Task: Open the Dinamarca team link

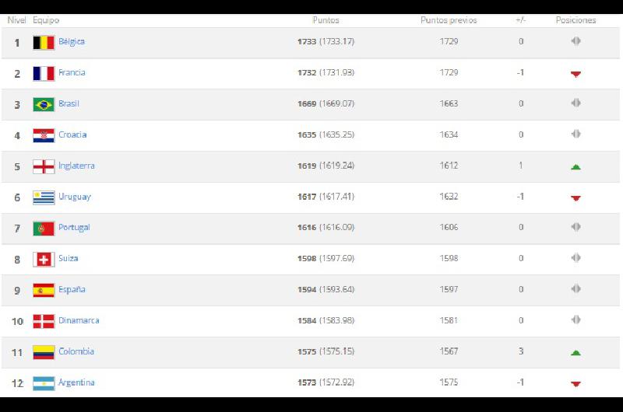Action: pos(79,320)
